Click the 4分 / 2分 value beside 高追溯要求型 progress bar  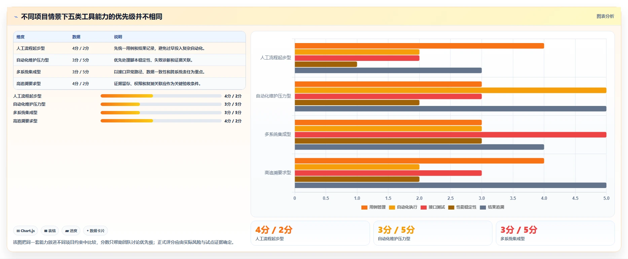click(x=233, y=121)
